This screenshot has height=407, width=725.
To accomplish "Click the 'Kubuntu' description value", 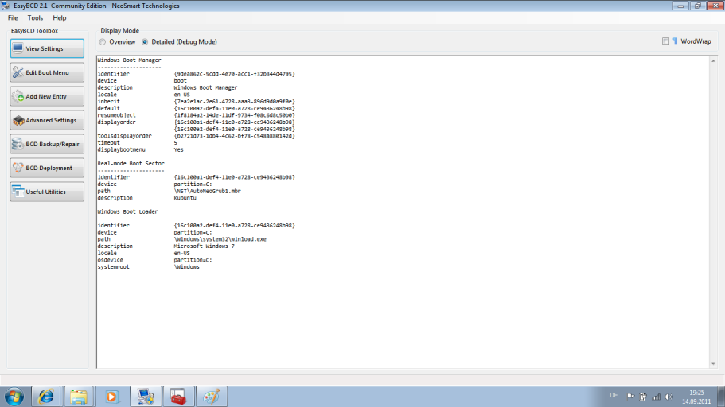I will [x=185, y=198].
